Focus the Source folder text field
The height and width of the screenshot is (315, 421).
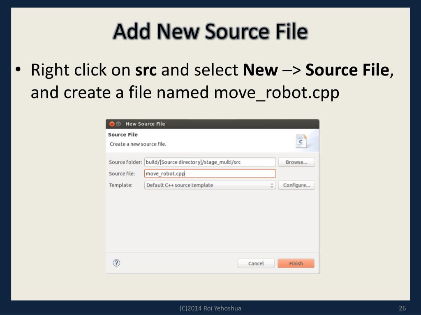click(210, 162)
